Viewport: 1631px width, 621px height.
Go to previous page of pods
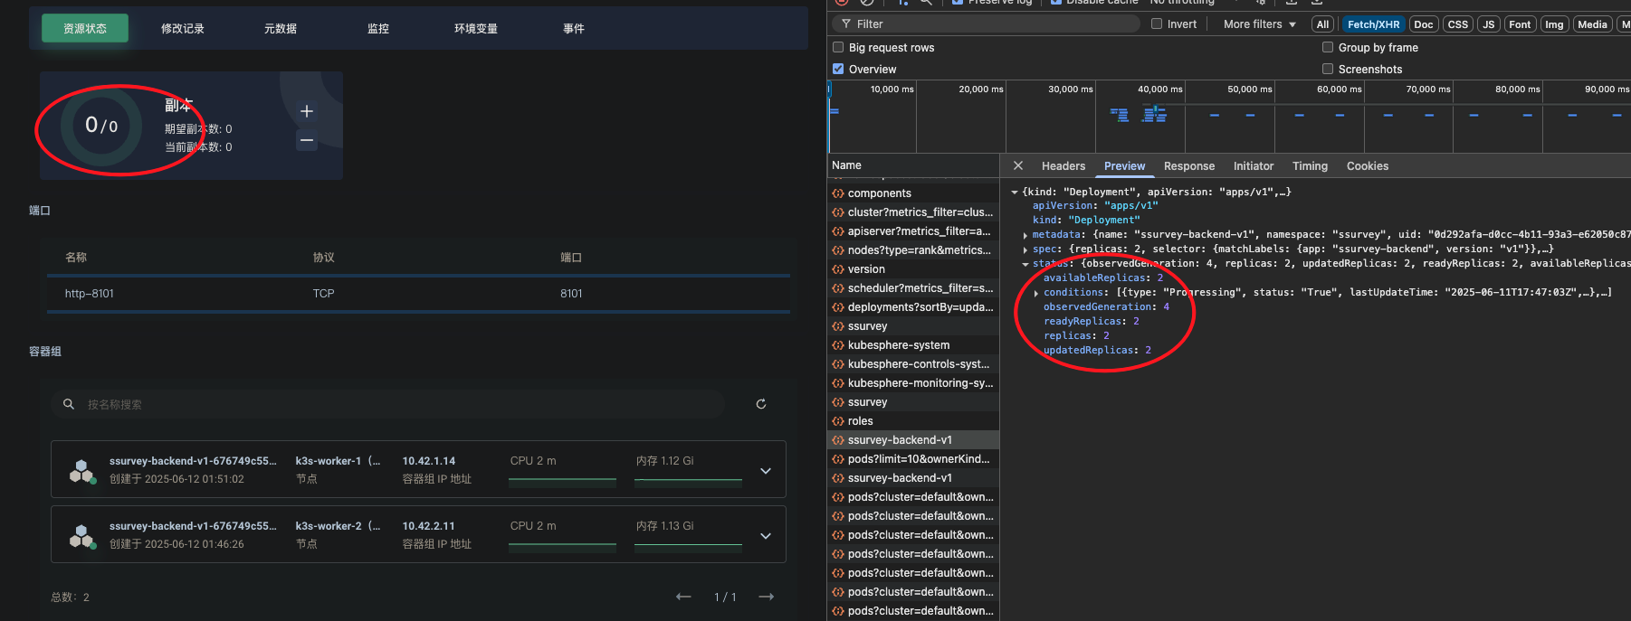(683, 597)
